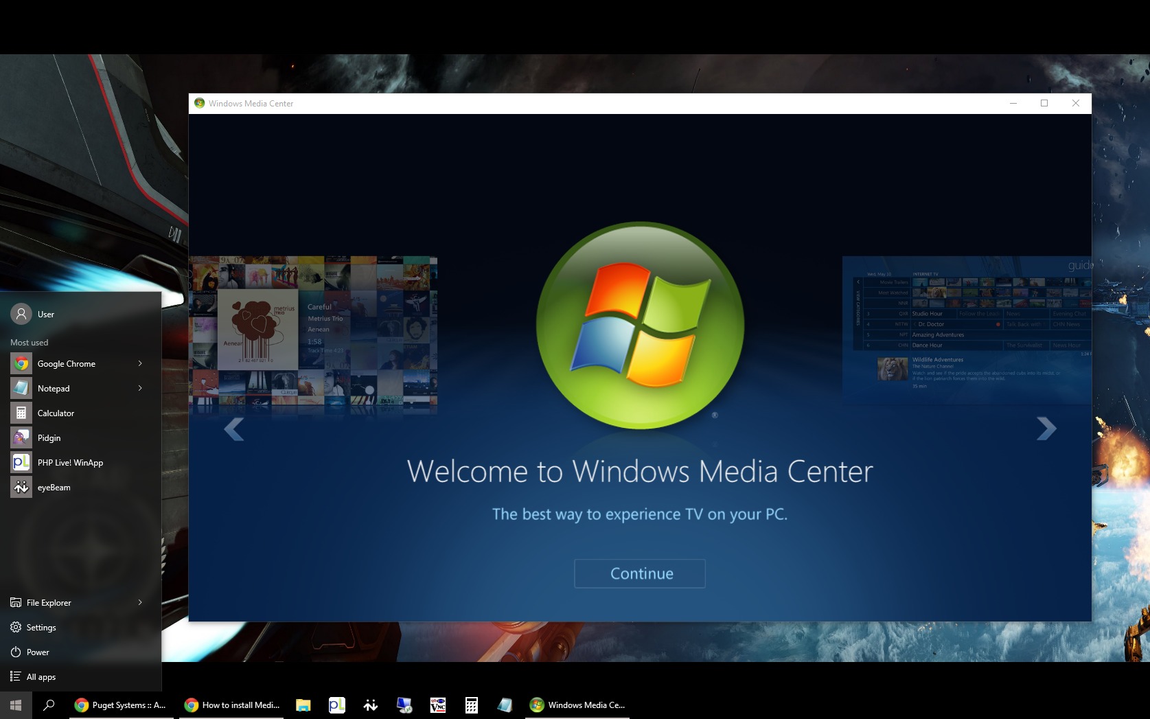
Task: Open eyeBeam from the Start menu
Action: coord(54,488)
